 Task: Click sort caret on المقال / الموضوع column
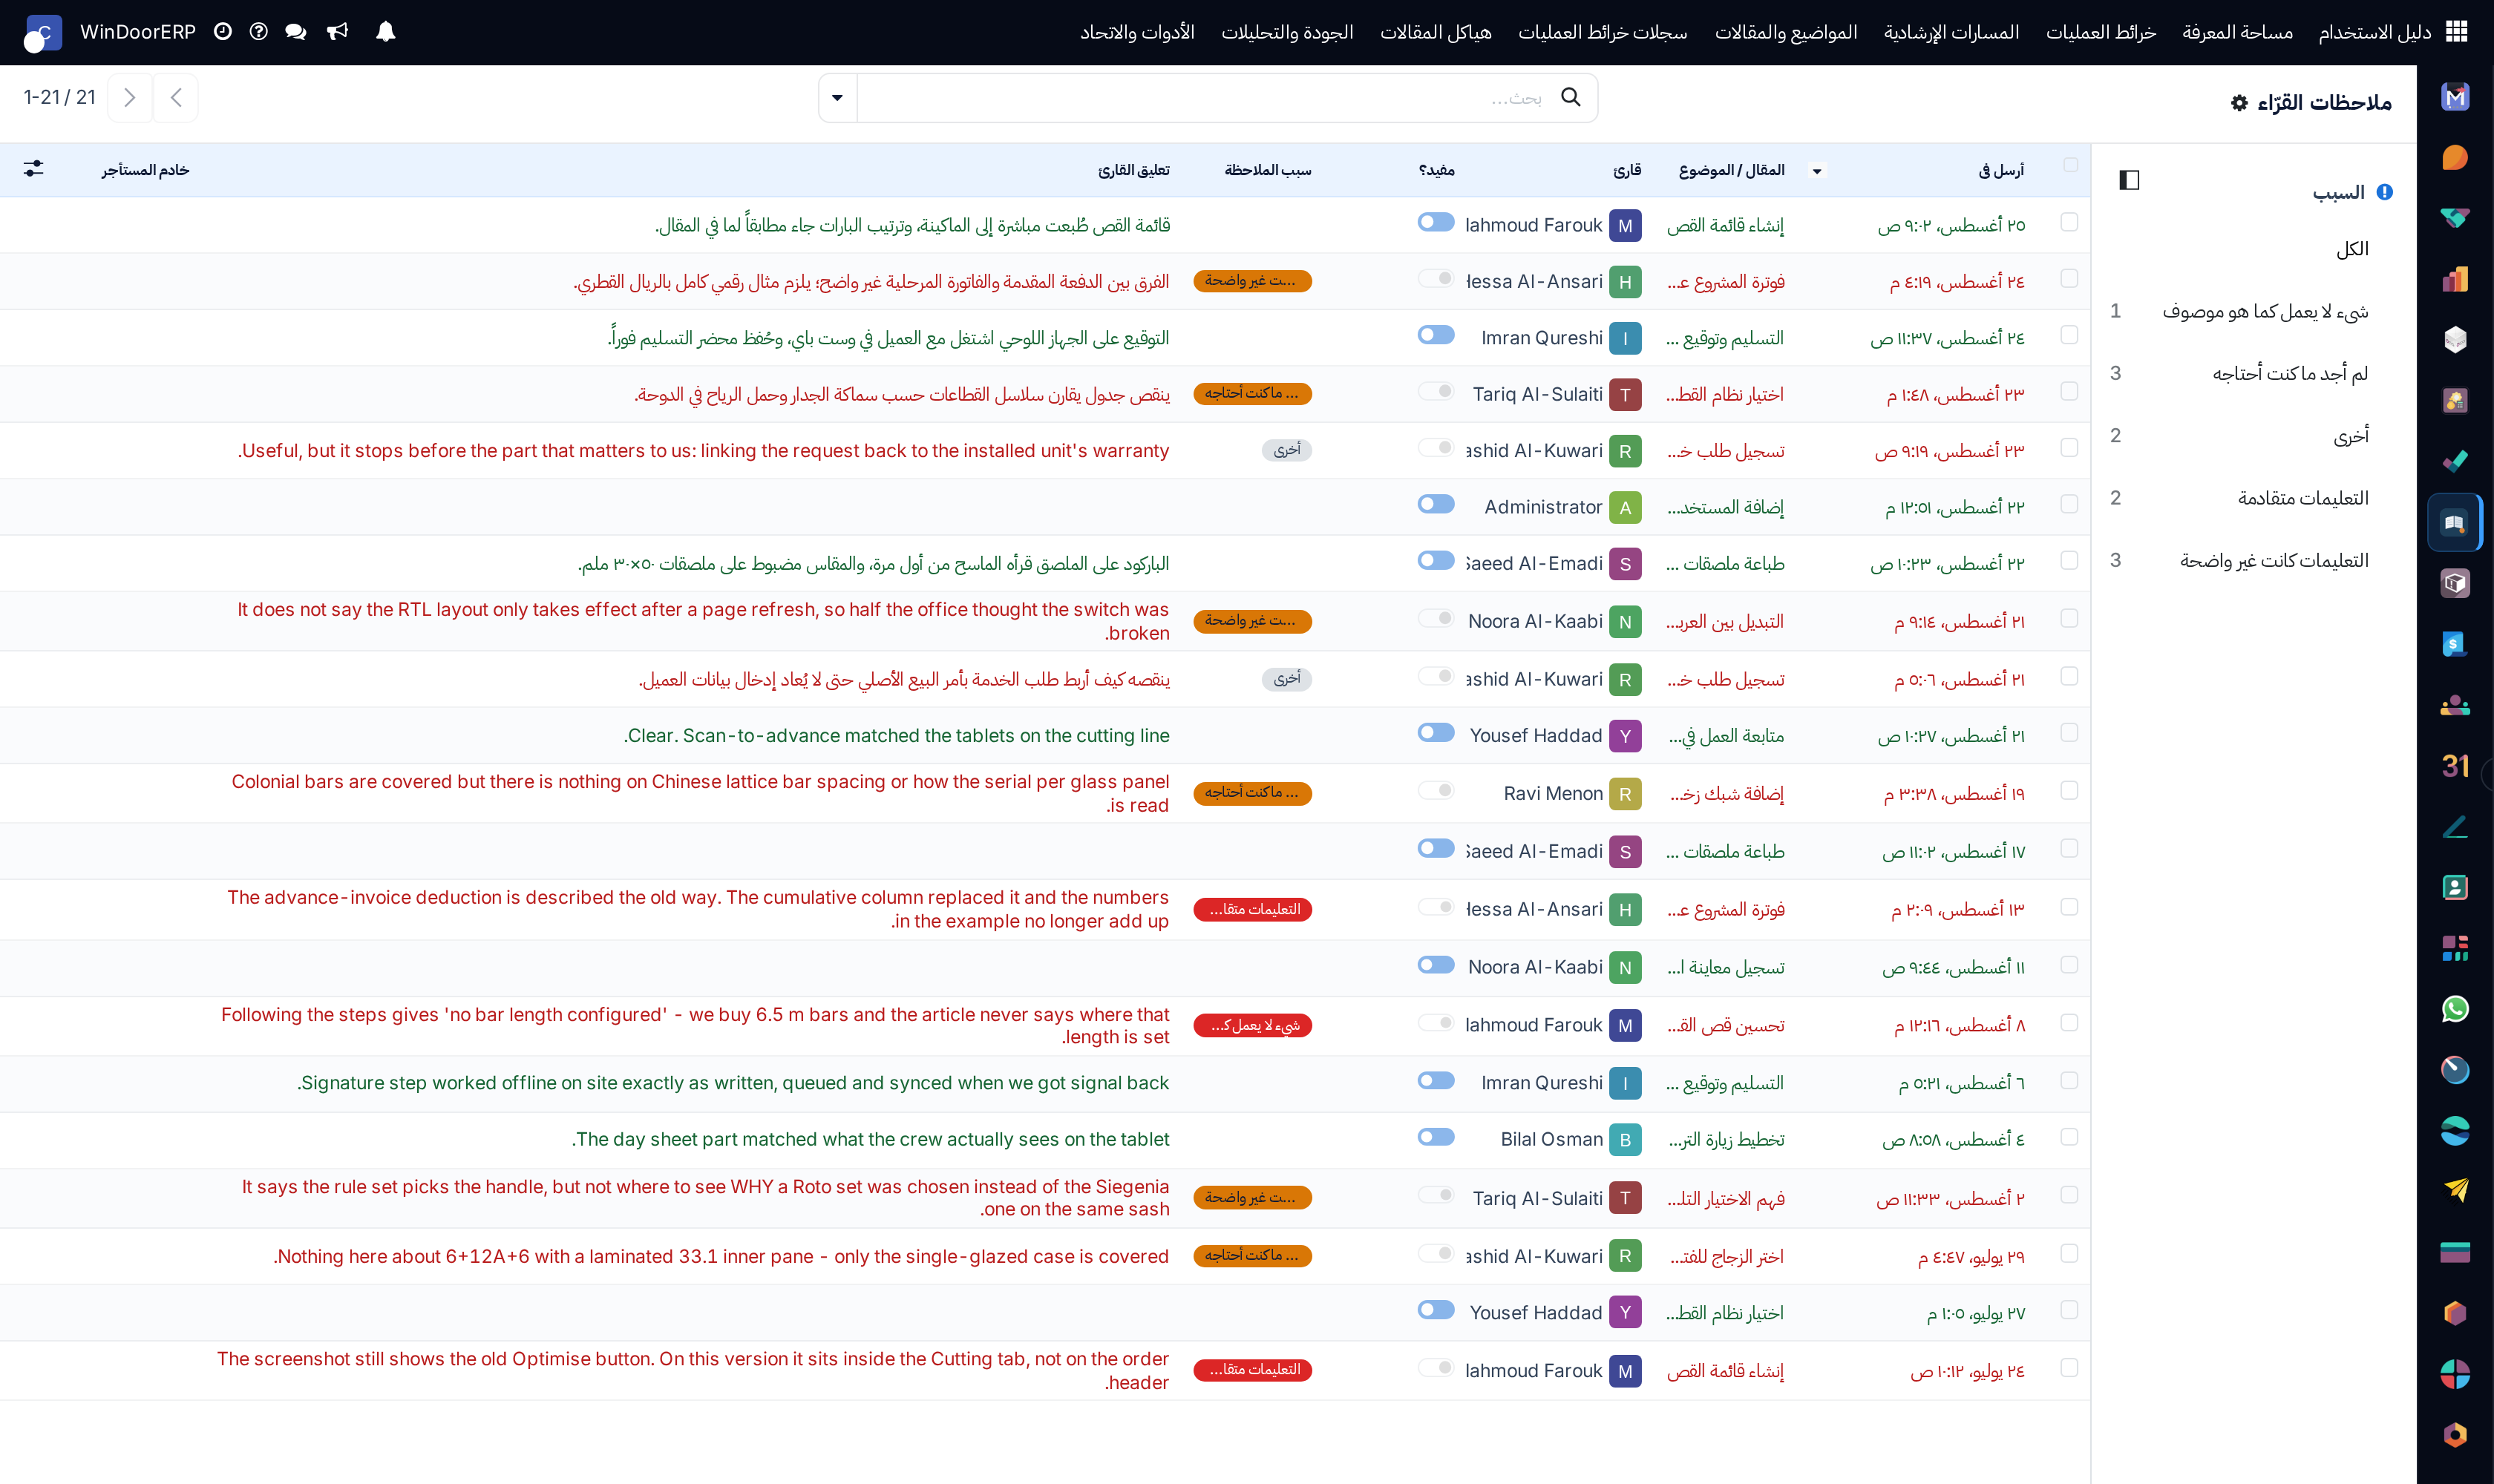point(1817,171)
